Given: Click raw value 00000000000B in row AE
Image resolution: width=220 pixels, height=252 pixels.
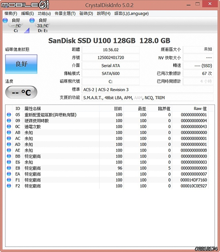Looking at the screenshot, I should point(194,150).
